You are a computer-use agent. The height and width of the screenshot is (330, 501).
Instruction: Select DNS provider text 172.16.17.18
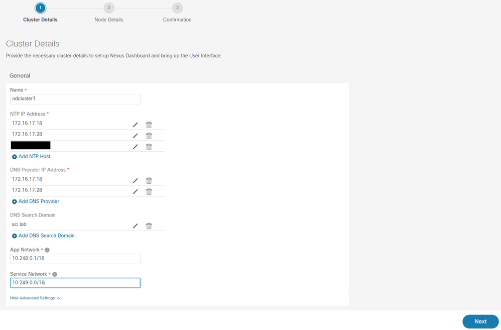click(27, 179)
